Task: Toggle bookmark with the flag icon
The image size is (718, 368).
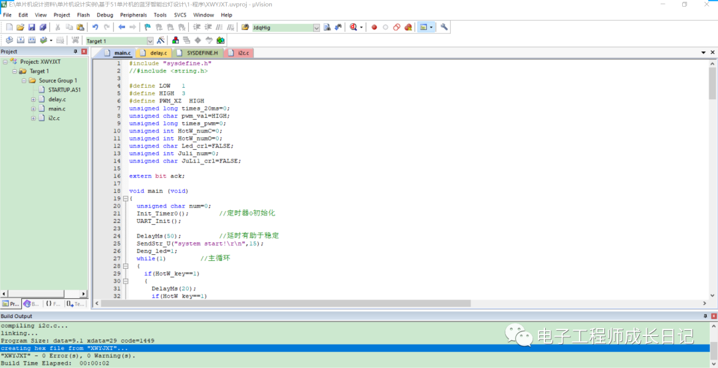Action: point(148,27)
